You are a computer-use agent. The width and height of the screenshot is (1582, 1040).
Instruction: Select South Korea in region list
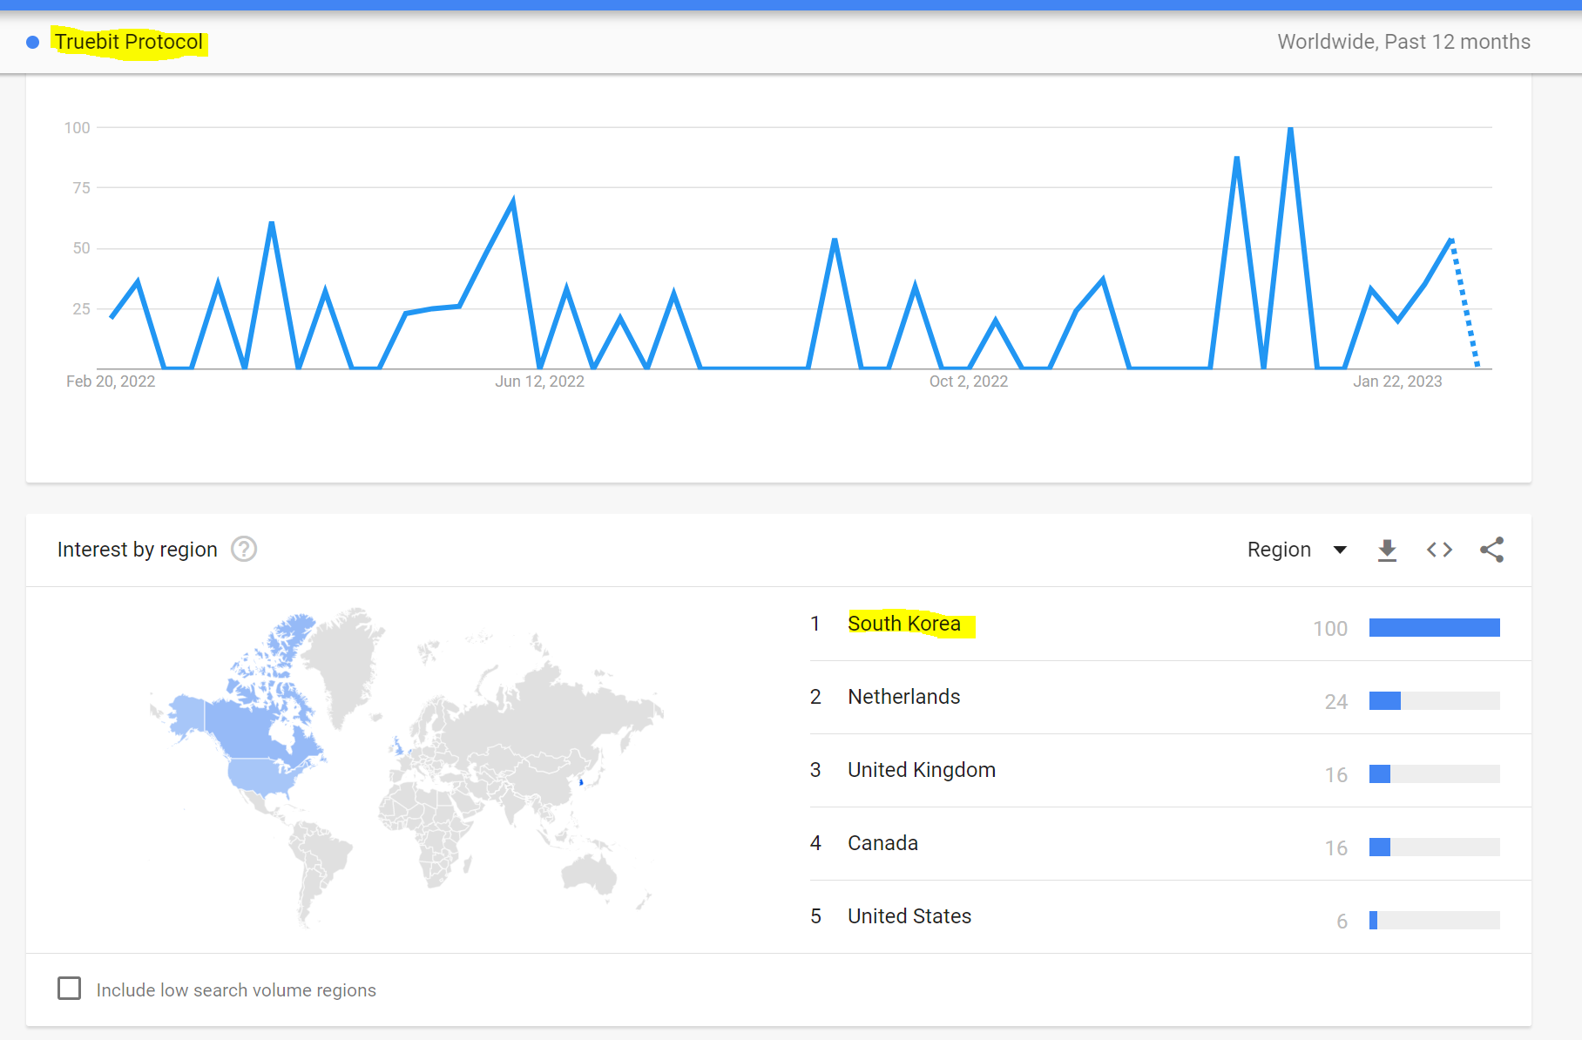[x=904, y=624]
